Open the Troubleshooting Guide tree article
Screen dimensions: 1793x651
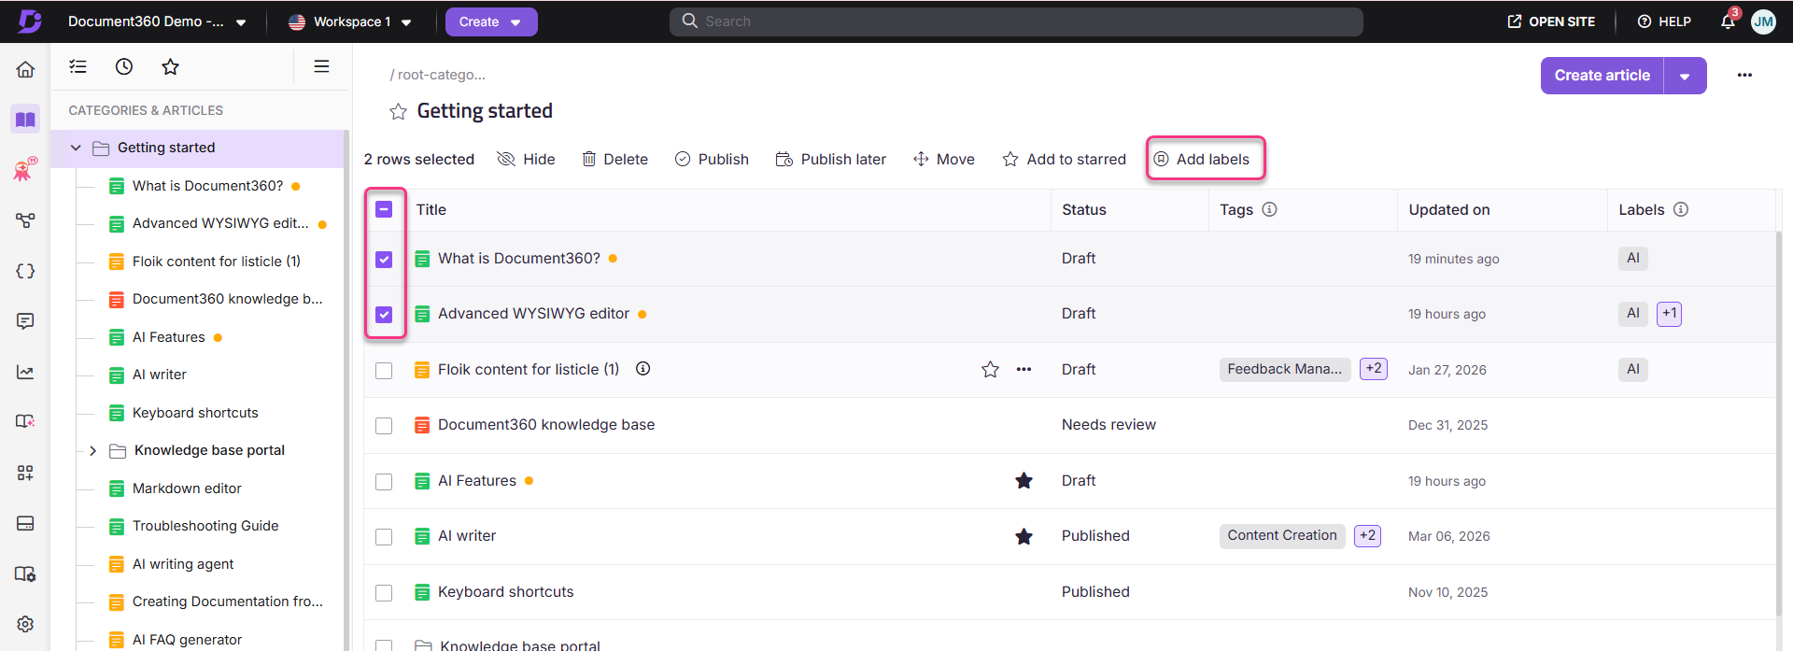[x=205, y=526]
